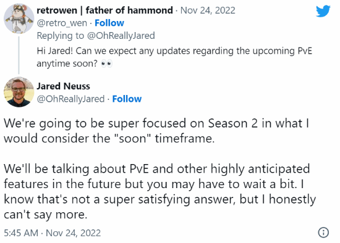Screen dimensions: 340x243
Task: Open the @OhReallyJared handle under Jared Neuss
Action: (x=70, y=99)
